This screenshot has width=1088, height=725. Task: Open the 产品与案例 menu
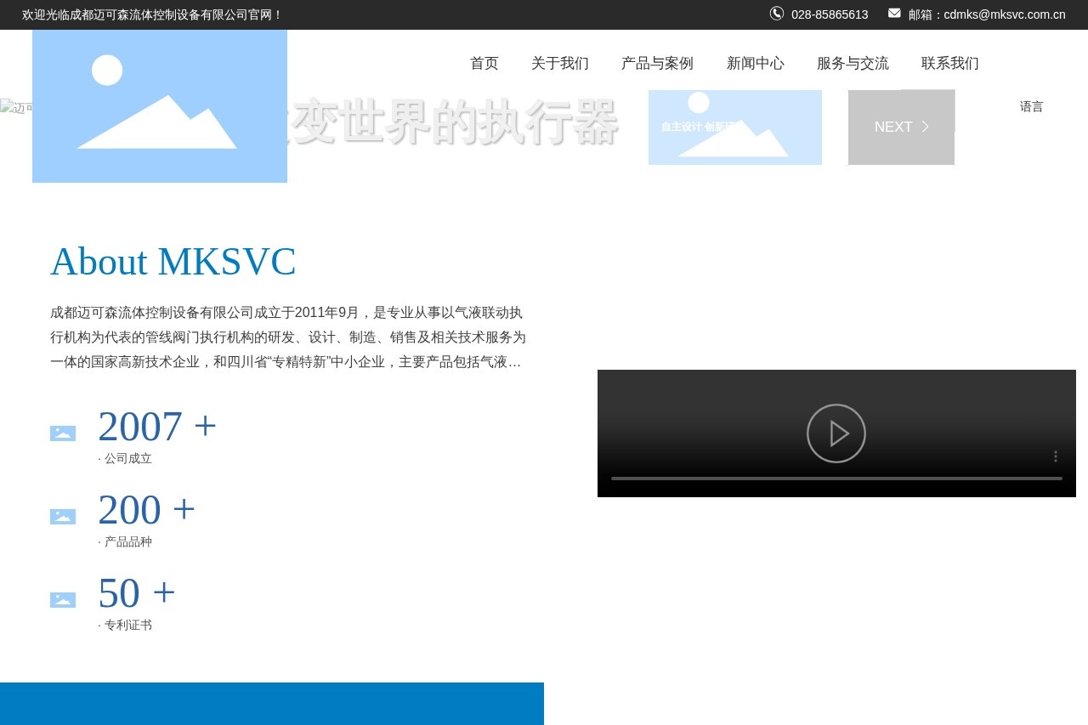[x=656, y=64]
